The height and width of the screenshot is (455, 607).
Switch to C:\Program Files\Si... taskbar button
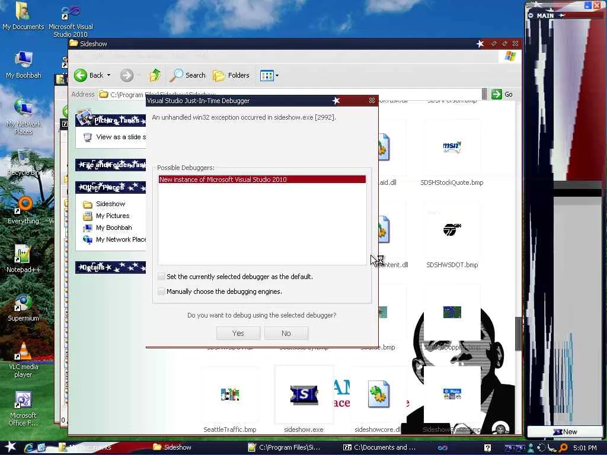pyautogui.click(x=285, y=447)
